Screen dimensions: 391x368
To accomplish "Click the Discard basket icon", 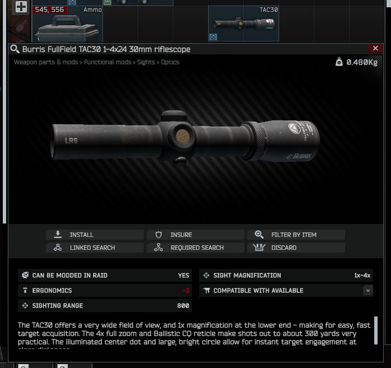I will tap(259, 248).
